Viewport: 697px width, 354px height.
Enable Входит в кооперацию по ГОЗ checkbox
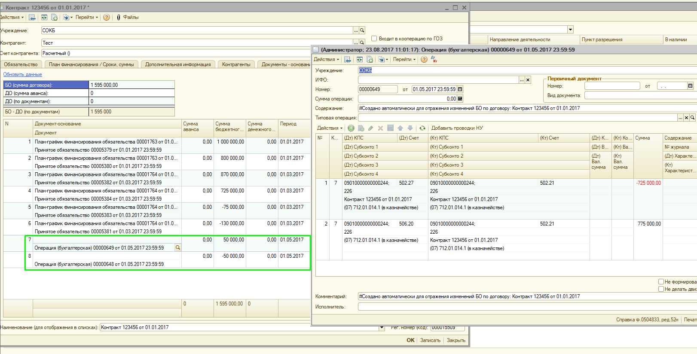pos(374,39)
